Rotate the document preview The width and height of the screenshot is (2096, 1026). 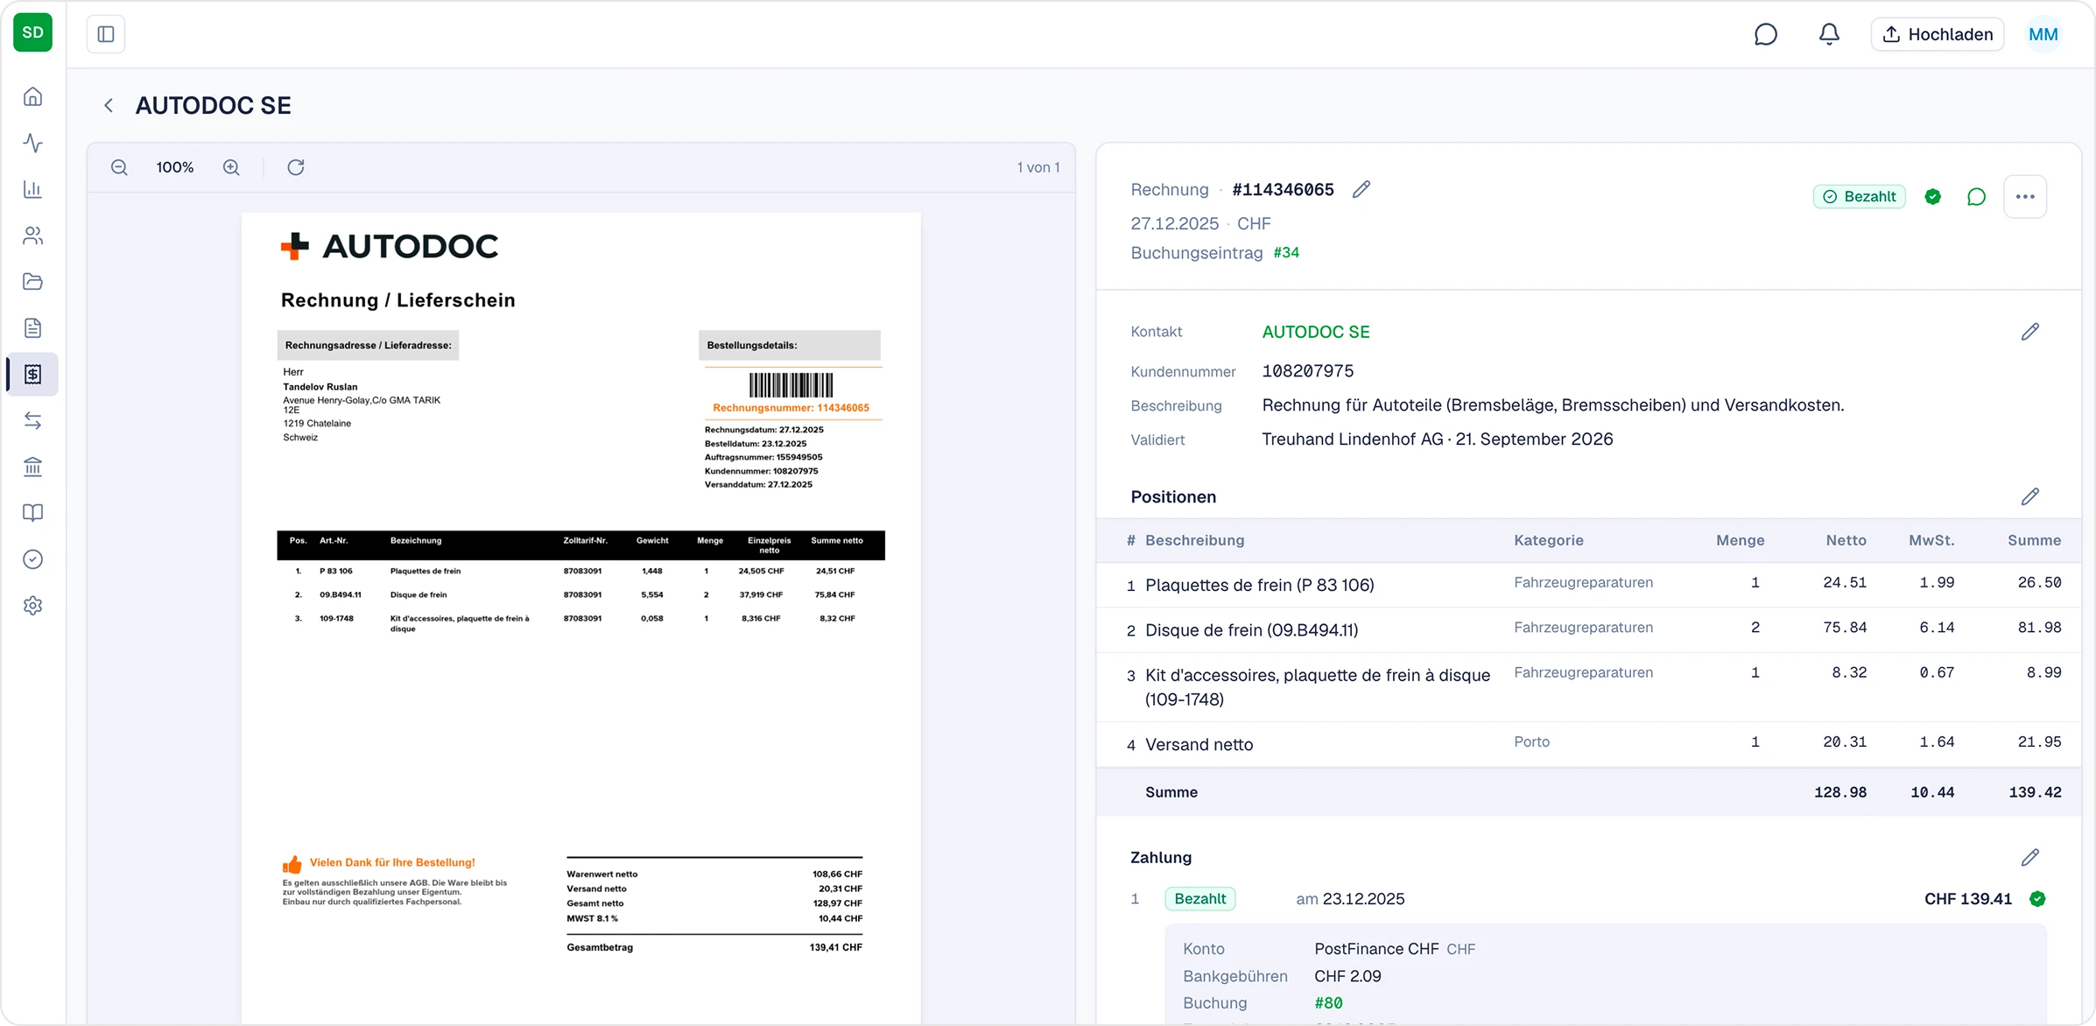point(296,167)
